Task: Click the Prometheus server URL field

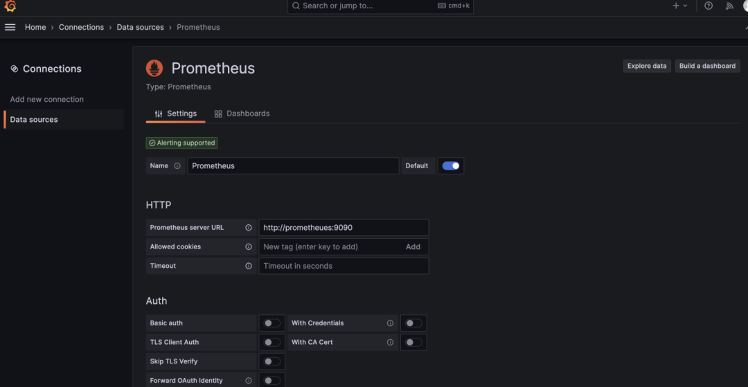Action: 344,228
